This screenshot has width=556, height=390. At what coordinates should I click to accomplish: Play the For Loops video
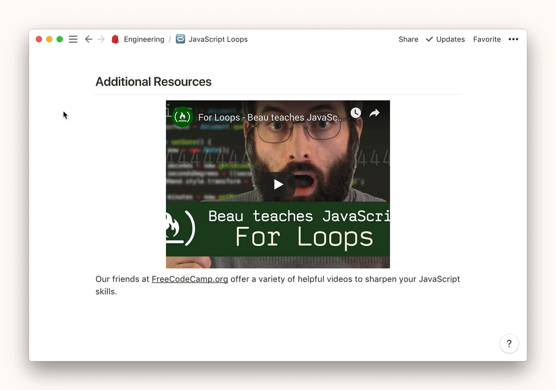click(x=278, y=184)
